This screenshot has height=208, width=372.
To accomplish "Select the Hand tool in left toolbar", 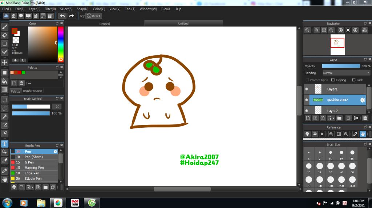I will 4,179.
